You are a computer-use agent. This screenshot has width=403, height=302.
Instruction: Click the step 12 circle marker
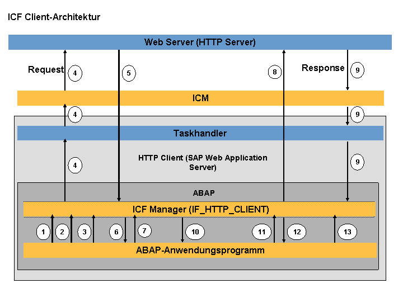coord(297,232)
